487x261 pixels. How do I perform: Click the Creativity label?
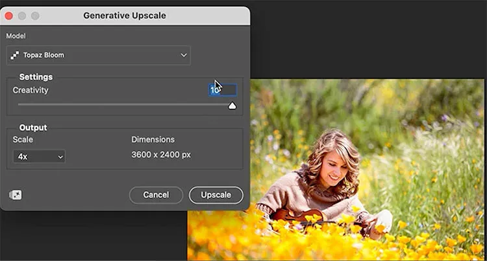coord(31,90)
